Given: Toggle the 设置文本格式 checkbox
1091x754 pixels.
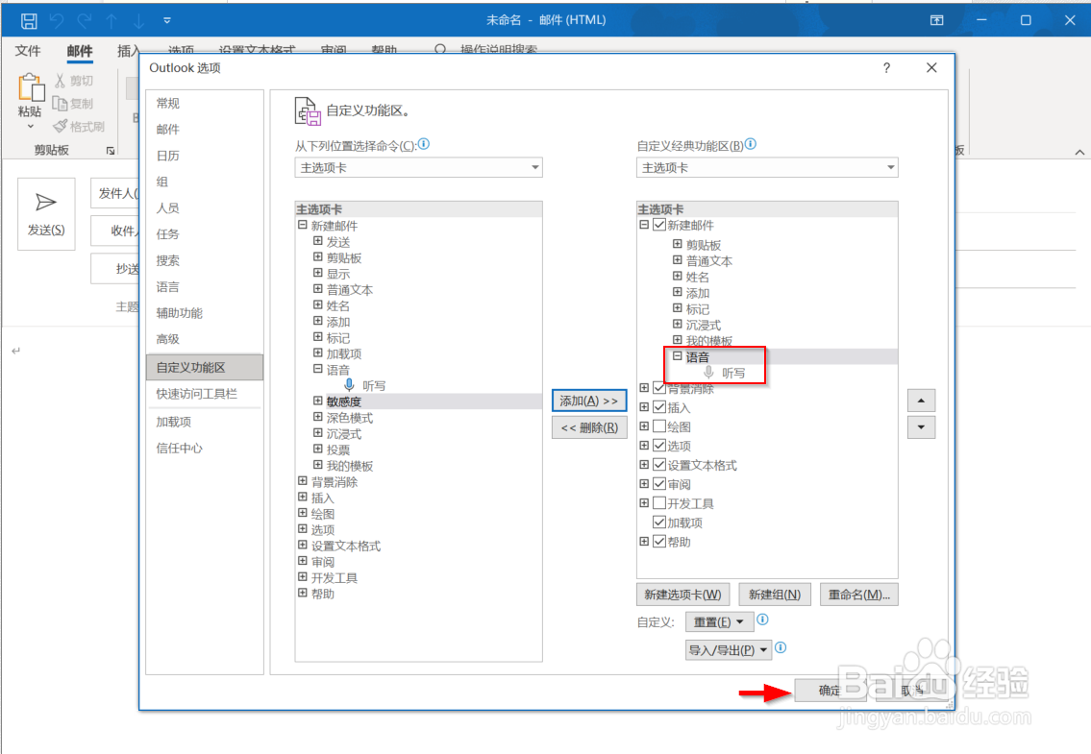Looking at the screenshot, I should click(x=659, y=465).
